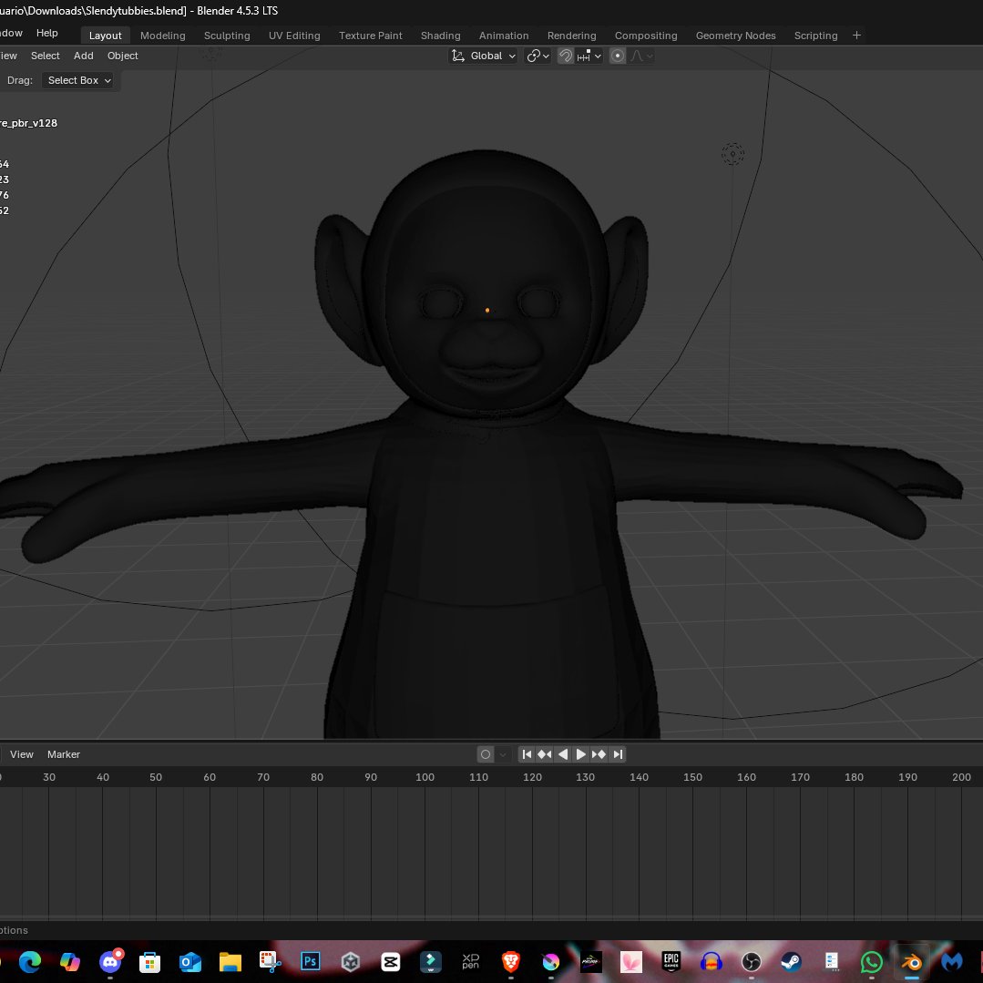Open OBS Studio from taskbar
Image resolution: width=983 pixels, height=983 pixels.
pos(751,961)
